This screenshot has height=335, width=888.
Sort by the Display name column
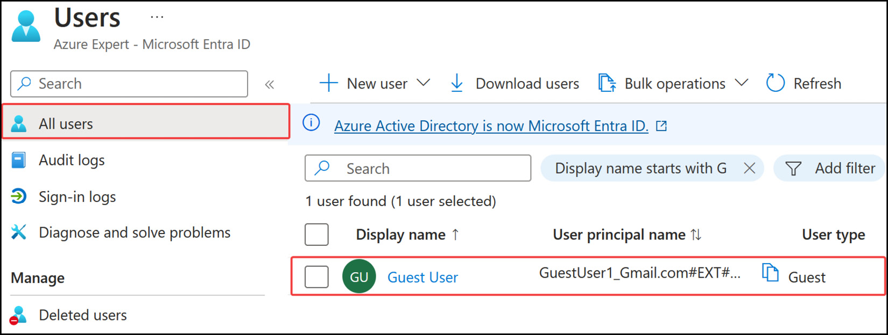400,235
